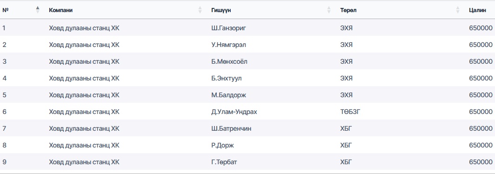Select member name Р.Дорж
Screen dimensions: 495x174
pos(222,145)
